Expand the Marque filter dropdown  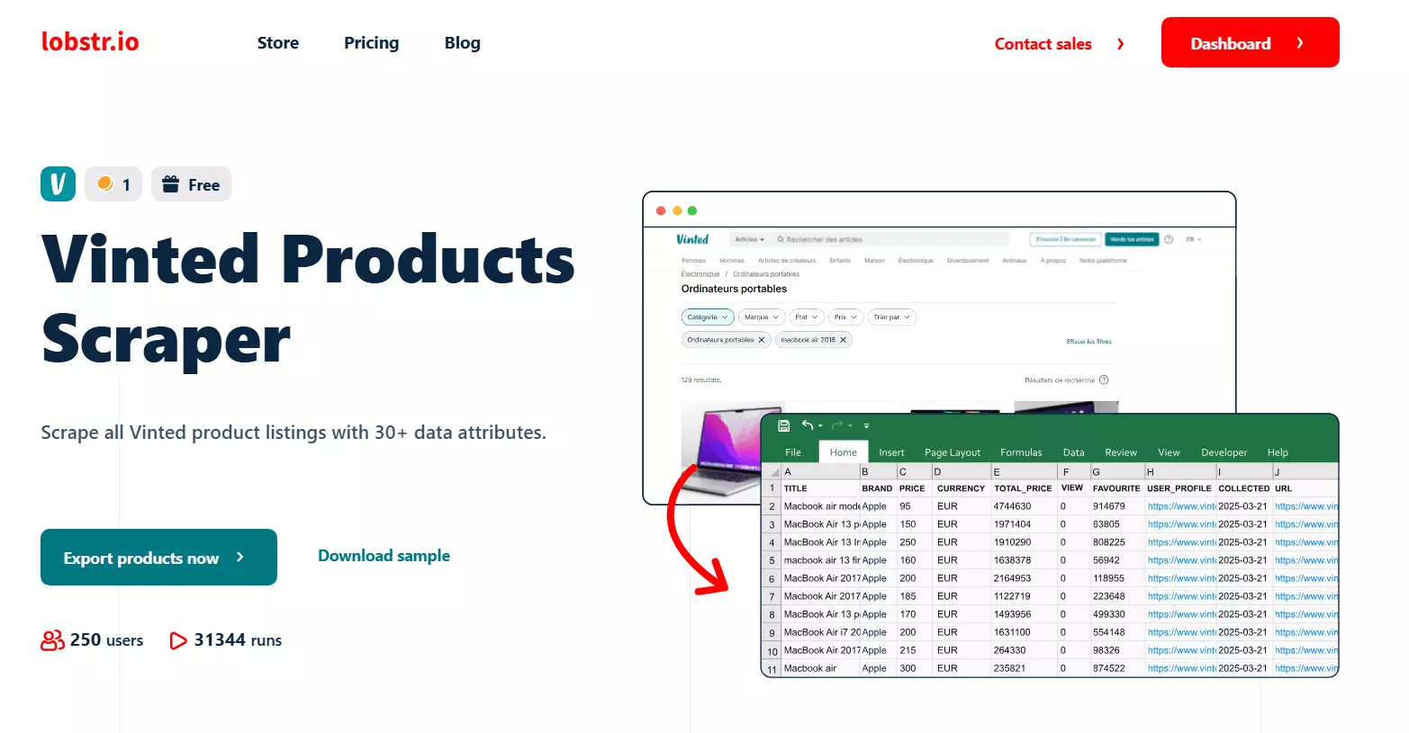(x=761, y=317)
